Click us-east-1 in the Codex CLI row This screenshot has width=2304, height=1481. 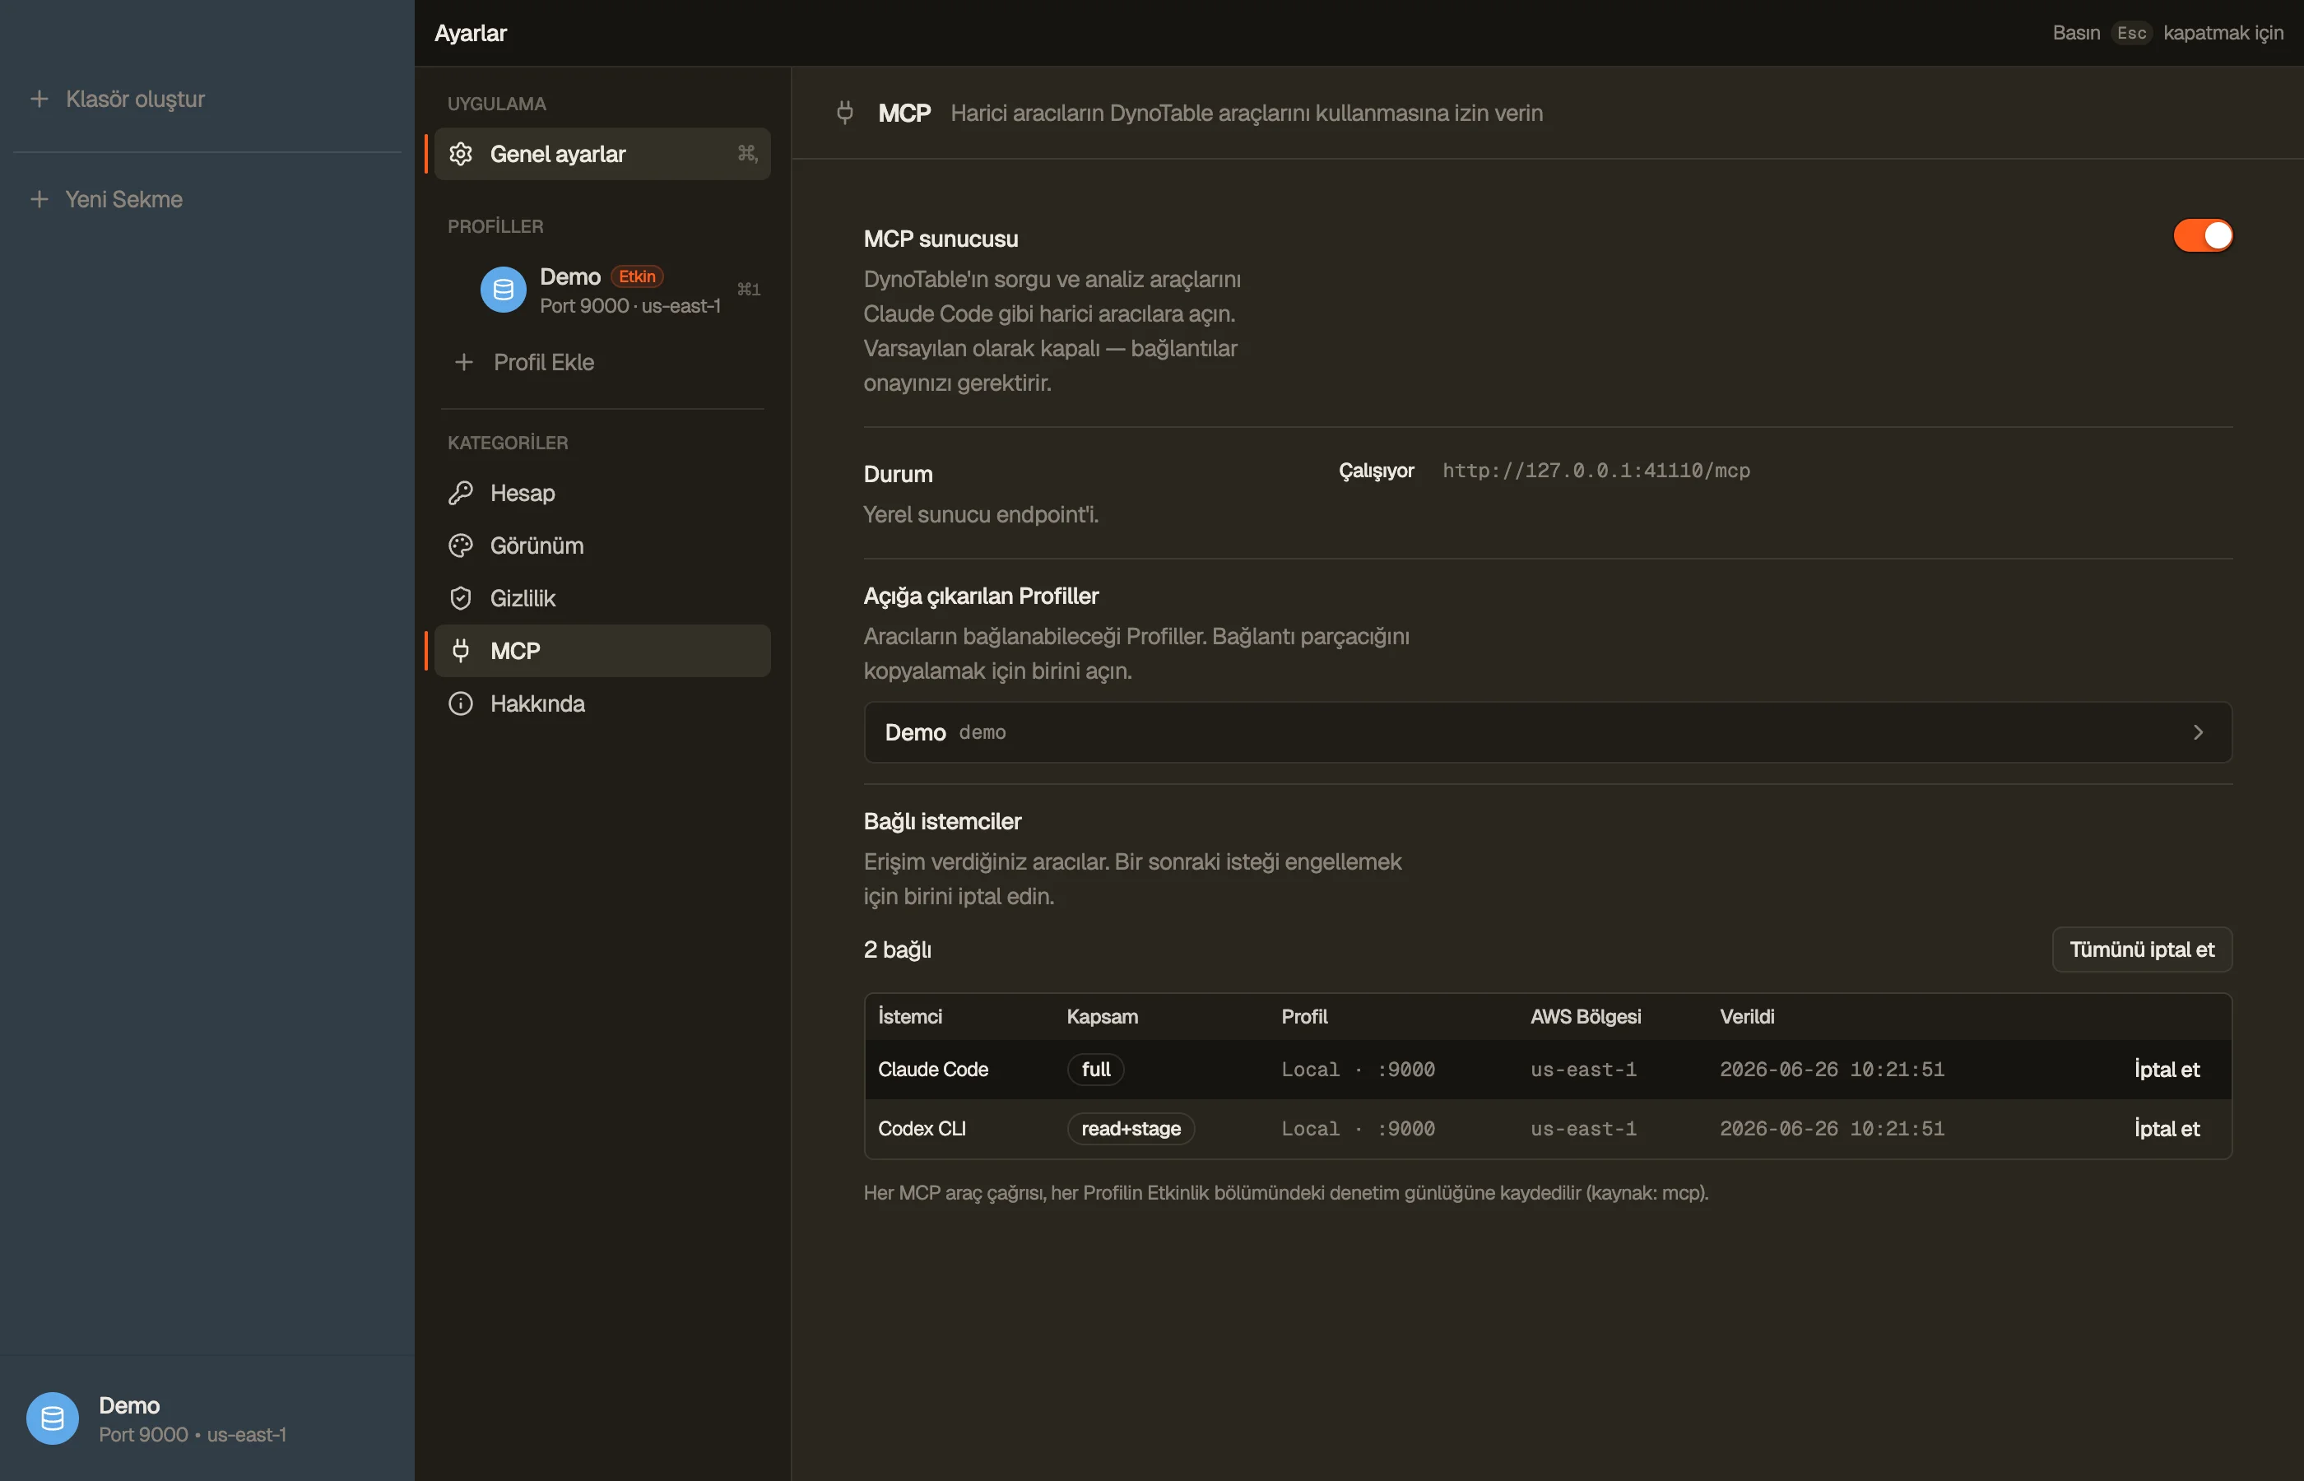[1583, 1129]
